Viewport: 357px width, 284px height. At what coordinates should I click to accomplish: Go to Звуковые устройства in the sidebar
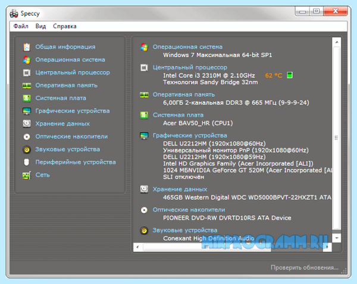68,149
